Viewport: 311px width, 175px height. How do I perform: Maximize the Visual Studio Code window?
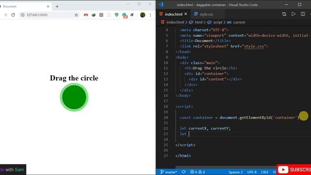point(299,4)
